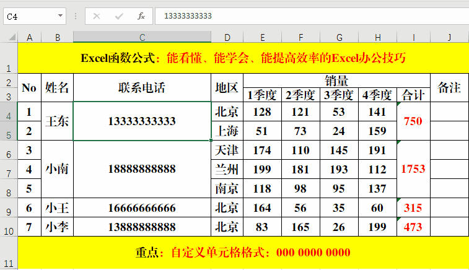
Task: Select the total cell 473
Action: coord(413,227)
